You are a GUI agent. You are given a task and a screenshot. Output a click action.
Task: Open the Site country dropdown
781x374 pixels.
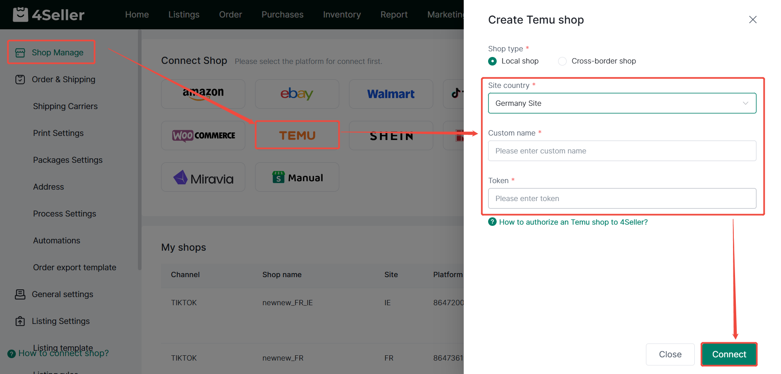(x=622, y=103)
